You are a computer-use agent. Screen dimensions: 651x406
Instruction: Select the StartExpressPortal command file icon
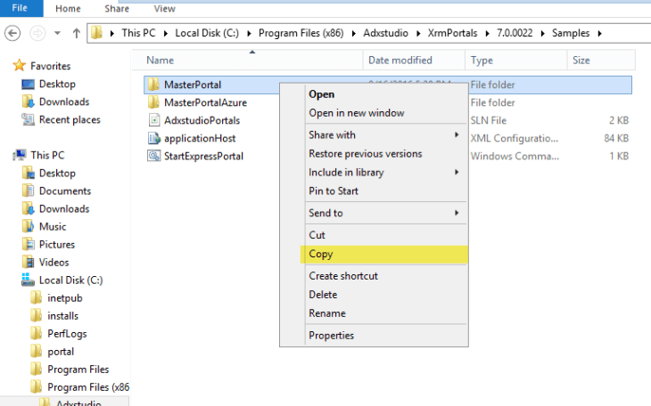153,156
